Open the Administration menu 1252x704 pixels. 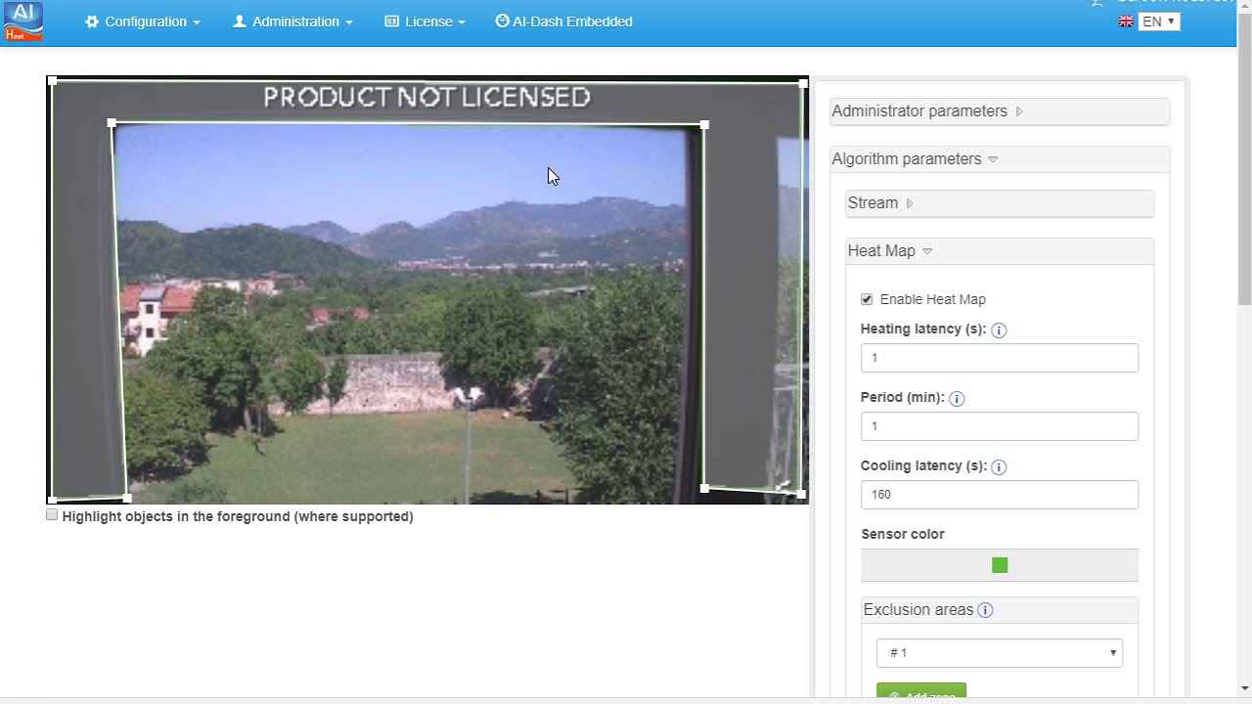292,22
